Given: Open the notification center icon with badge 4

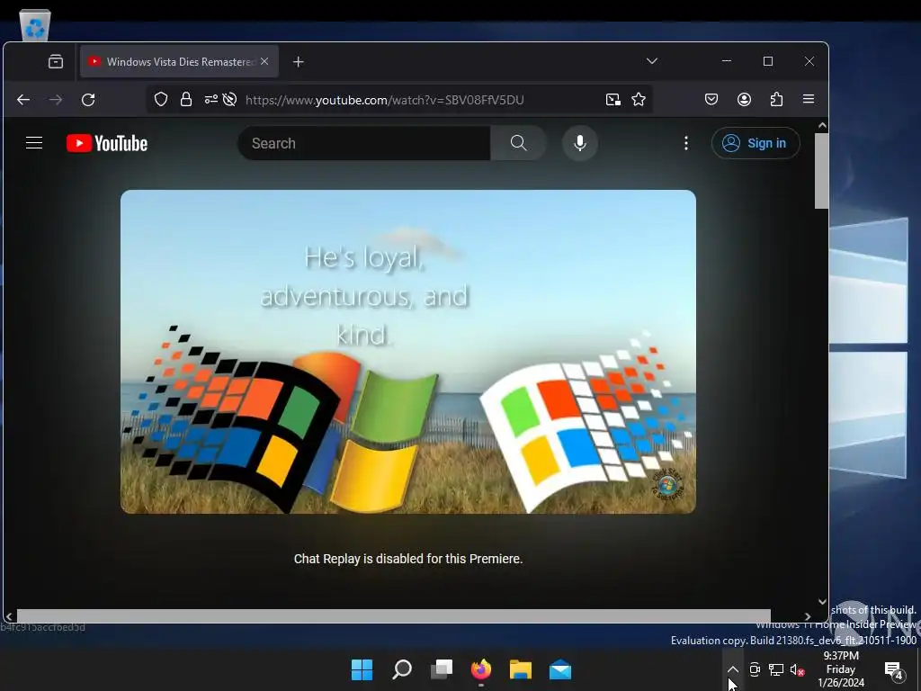Looking at the screenshot, I should tap(894, 669).
